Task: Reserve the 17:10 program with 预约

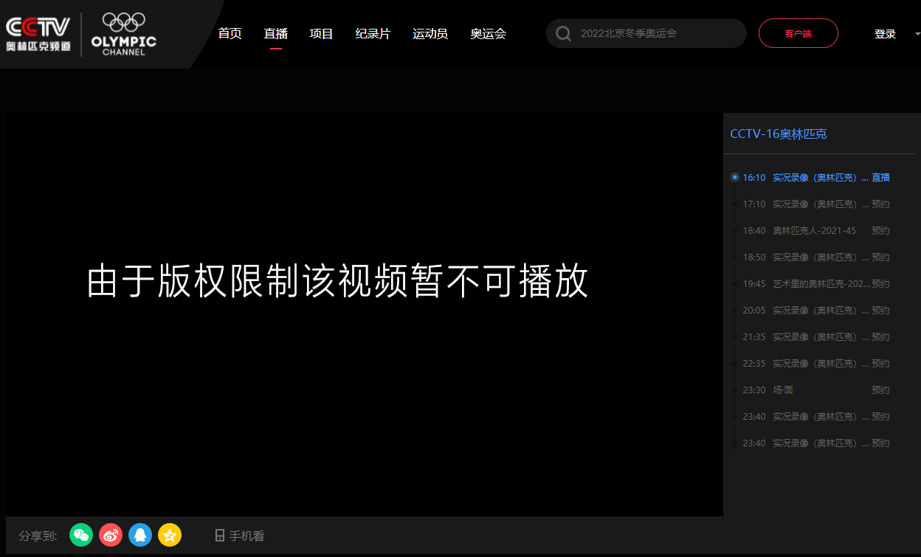Action: click(880, 204)
